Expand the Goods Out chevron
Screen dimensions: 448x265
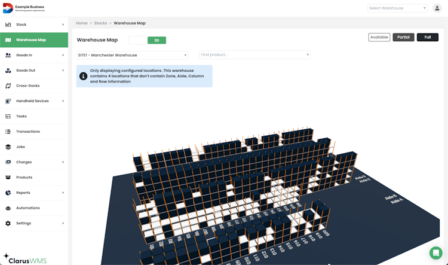pyautogui.click(x=63, y=71)
